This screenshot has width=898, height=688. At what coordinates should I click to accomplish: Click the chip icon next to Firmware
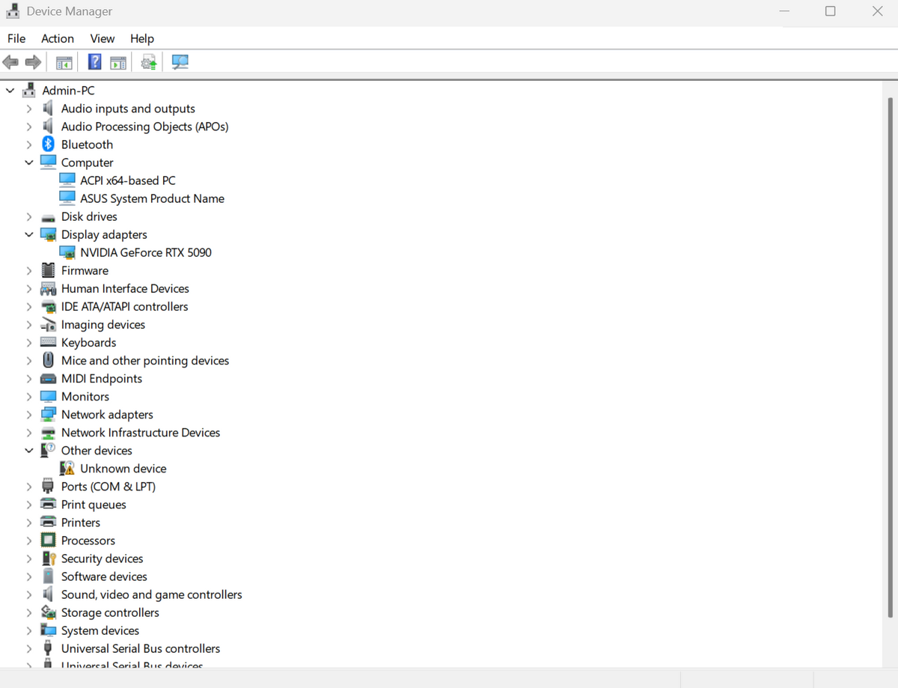(48, 270)
